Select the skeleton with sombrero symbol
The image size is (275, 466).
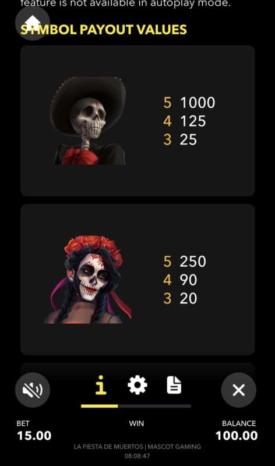[88, 121]
